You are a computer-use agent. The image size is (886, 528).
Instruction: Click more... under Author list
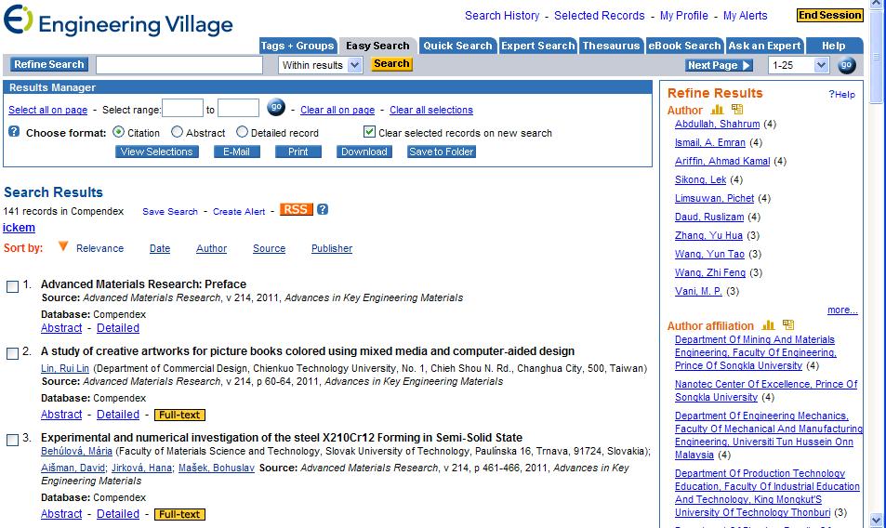[842, 310]
